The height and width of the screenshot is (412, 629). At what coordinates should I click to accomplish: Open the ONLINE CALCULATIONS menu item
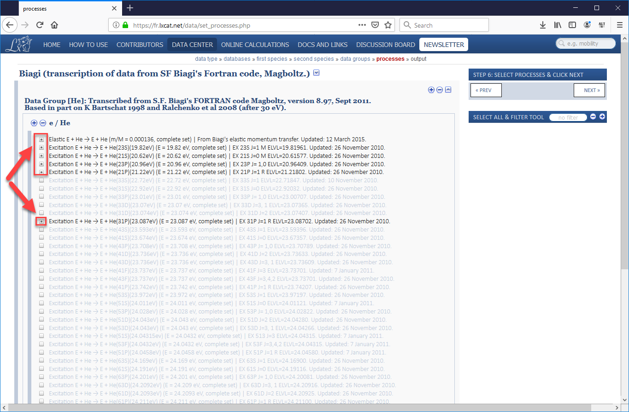tap(255, 45)
